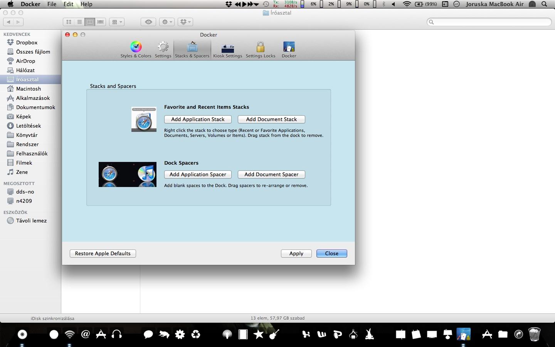
Task: Click the gear icon in the Dock
Action: point(180,334)
